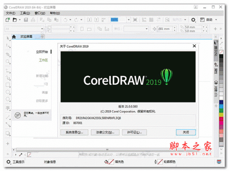Screen dimensions: 229x171
Task: Click the full-screen preview icon
Action: pyautogui.click(x=135, y=20)
